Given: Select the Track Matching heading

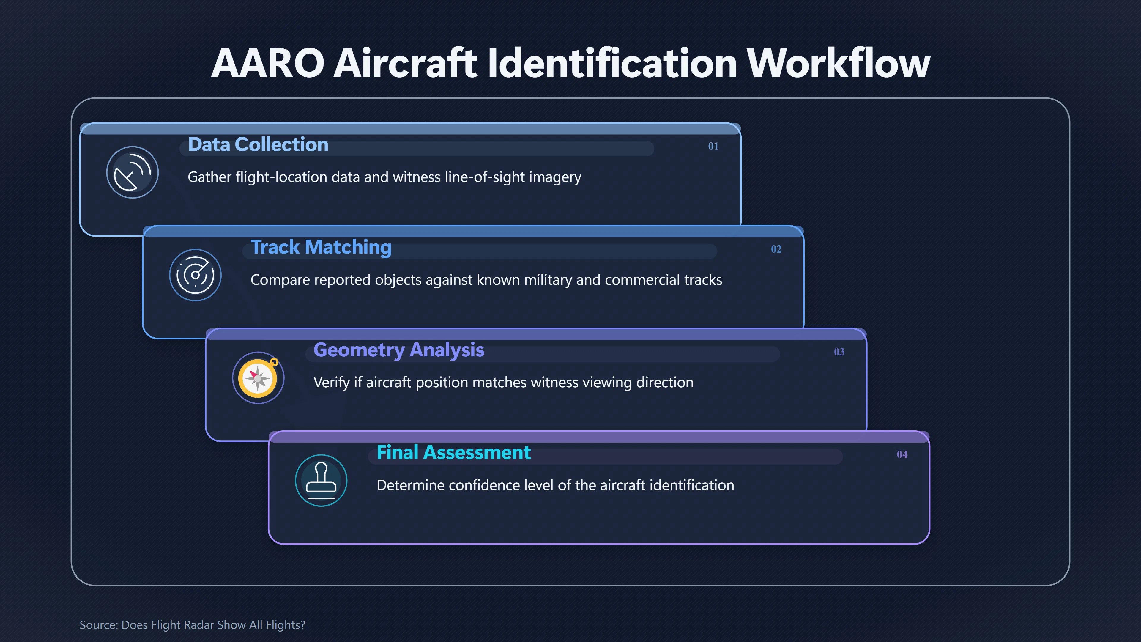Looking at the screenshot, I should [x=321, y=247].
